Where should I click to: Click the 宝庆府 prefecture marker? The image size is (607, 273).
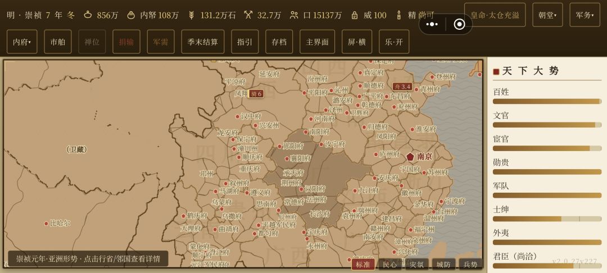point(304,233)
